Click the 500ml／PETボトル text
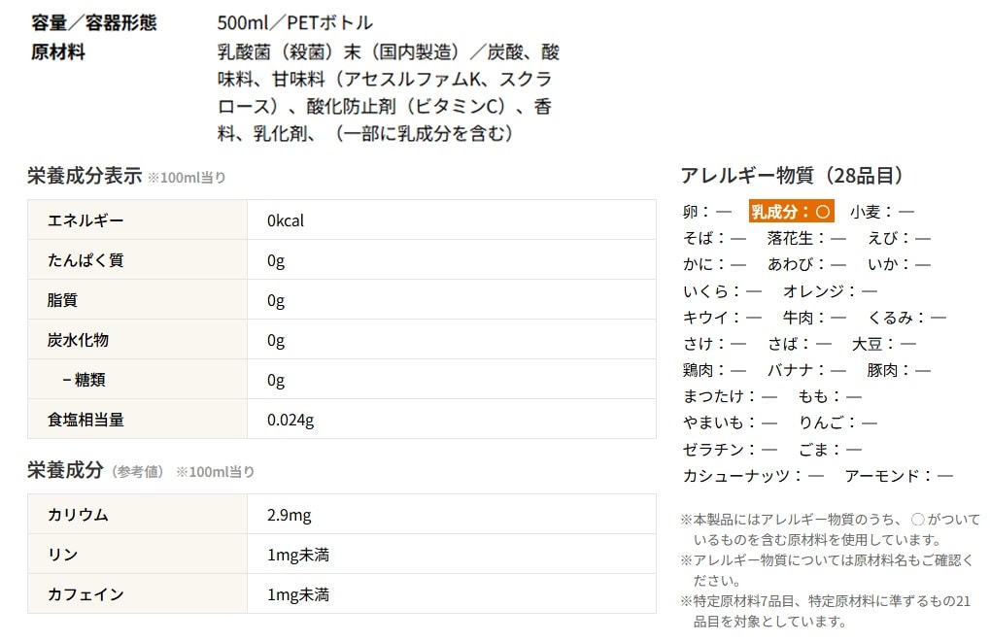This screenshot has height=642, width=990. tap(295, 22)
